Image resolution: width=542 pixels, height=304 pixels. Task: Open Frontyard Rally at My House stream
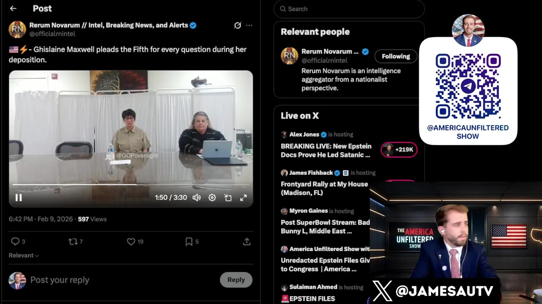[x=324, y=188]
